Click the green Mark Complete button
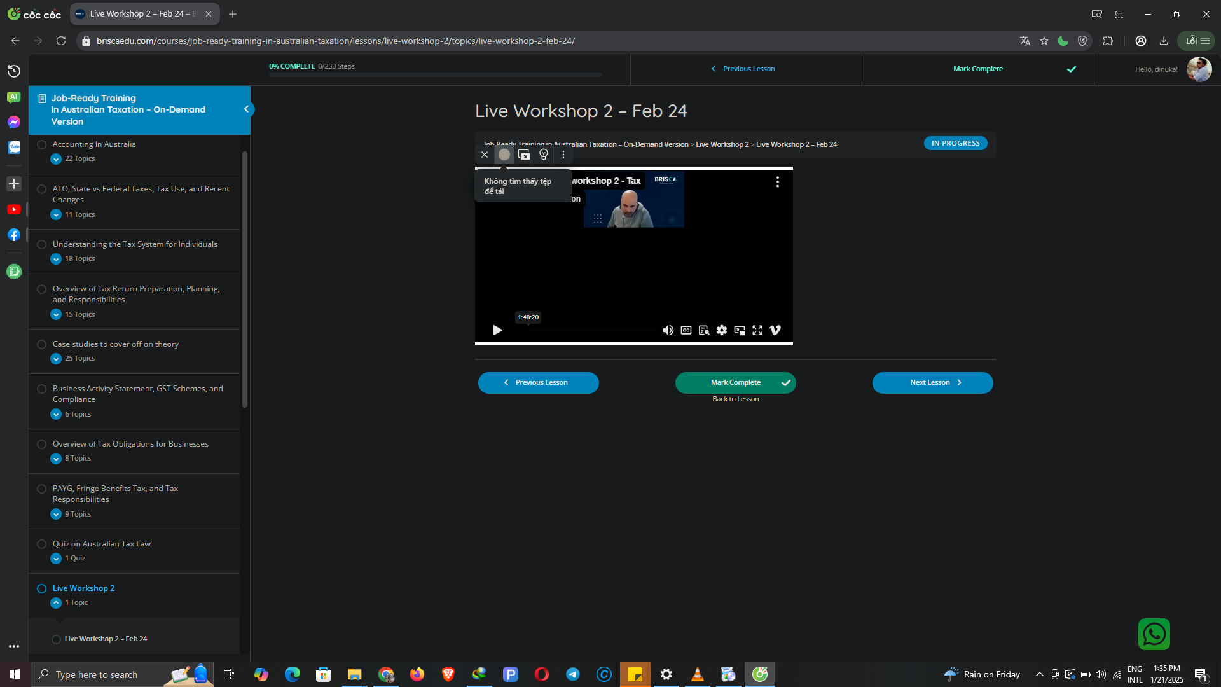The height and width of the screenshot is (687, 1221). pos(735,383)
